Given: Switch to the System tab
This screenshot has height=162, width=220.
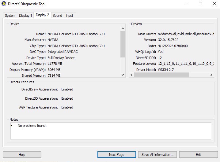Looking at the screenshot, I should pos(10,16).
